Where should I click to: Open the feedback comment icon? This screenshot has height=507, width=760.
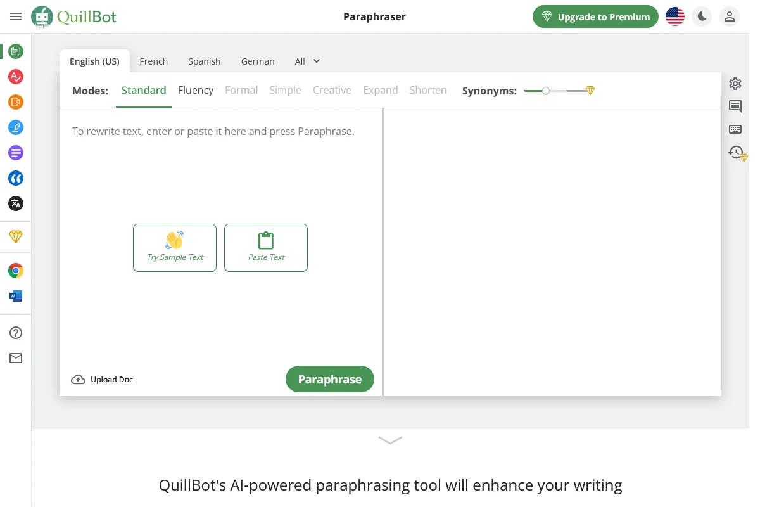pyautogui.click(x=735, y=106)
